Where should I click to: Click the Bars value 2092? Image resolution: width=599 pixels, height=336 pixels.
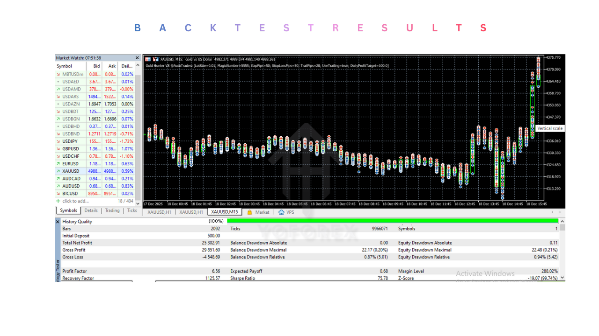[x=215, y=229]
